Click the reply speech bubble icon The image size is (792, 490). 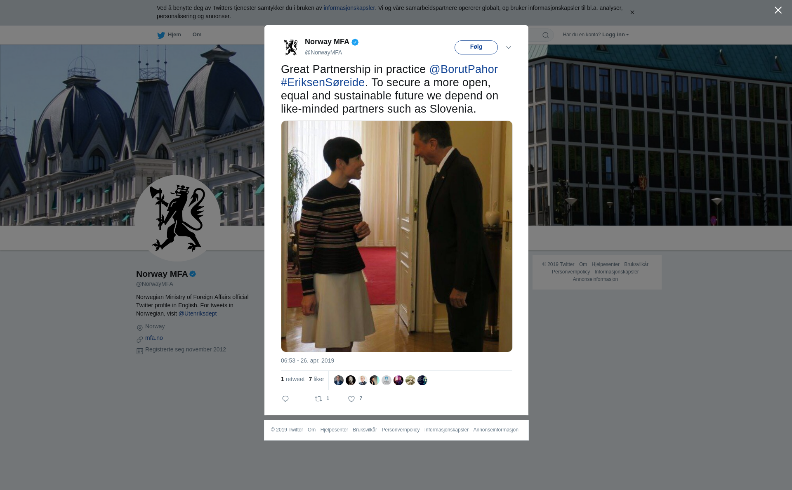pos(285,399)
